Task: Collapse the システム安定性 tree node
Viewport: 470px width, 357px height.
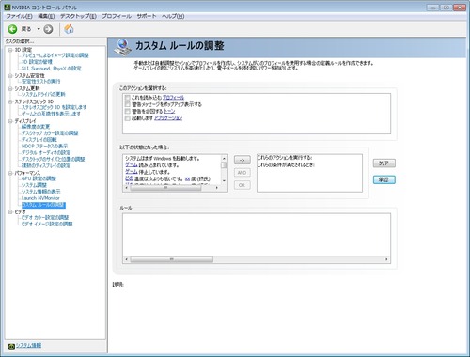Action: [x=10, y=76]
